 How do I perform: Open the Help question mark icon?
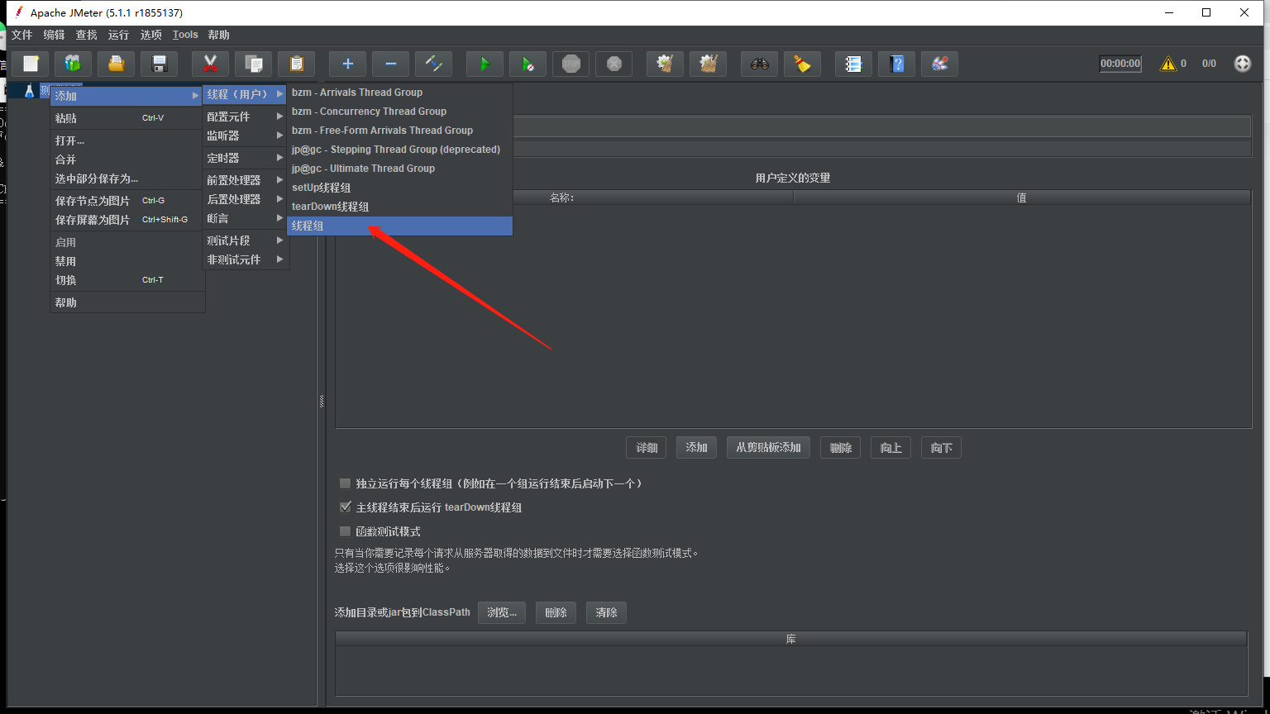coord(897,64)
